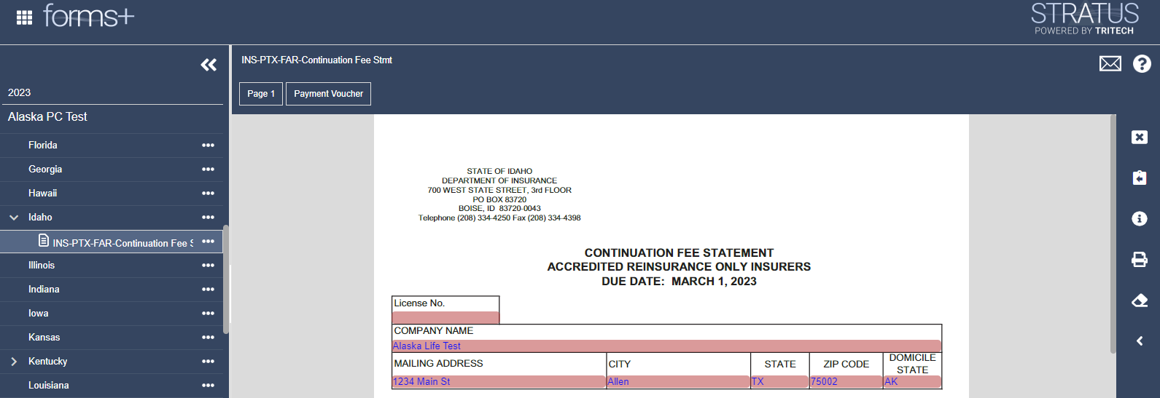Select the eraser clear icon

click(x=1139, y=301)
